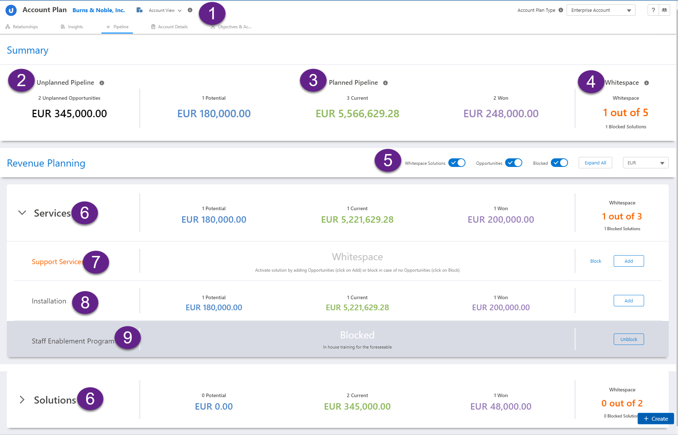Open the Account Plan Type dropdown
Viewport: 678px width, 435px height.
601,10
